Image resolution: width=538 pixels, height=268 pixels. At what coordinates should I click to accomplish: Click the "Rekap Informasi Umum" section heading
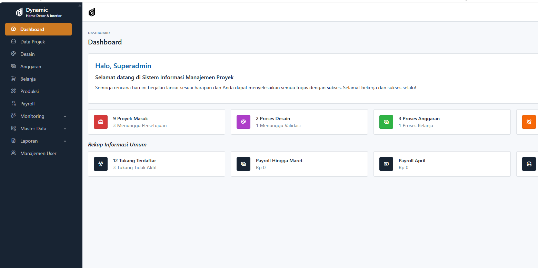(117, 145)
